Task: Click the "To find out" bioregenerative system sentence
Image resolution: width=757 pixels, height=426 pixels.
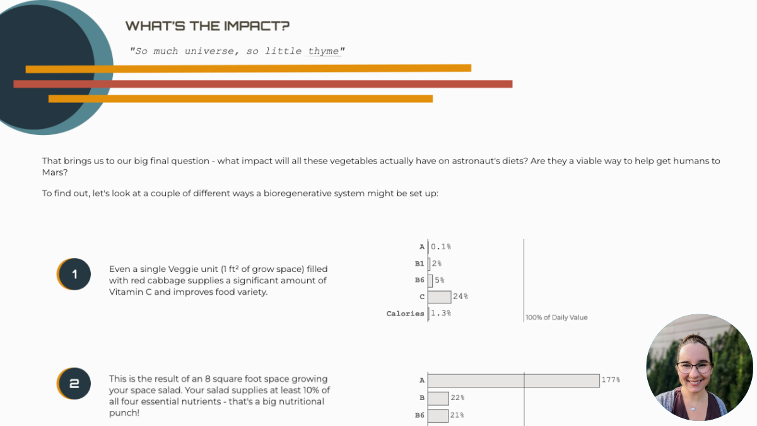Action: (240, 193)
